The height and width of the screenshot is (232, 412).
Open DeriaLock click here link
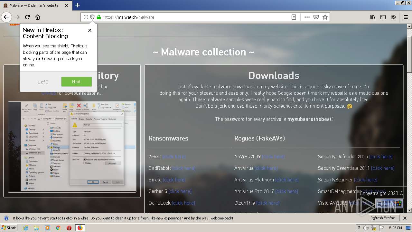[183, 203]
